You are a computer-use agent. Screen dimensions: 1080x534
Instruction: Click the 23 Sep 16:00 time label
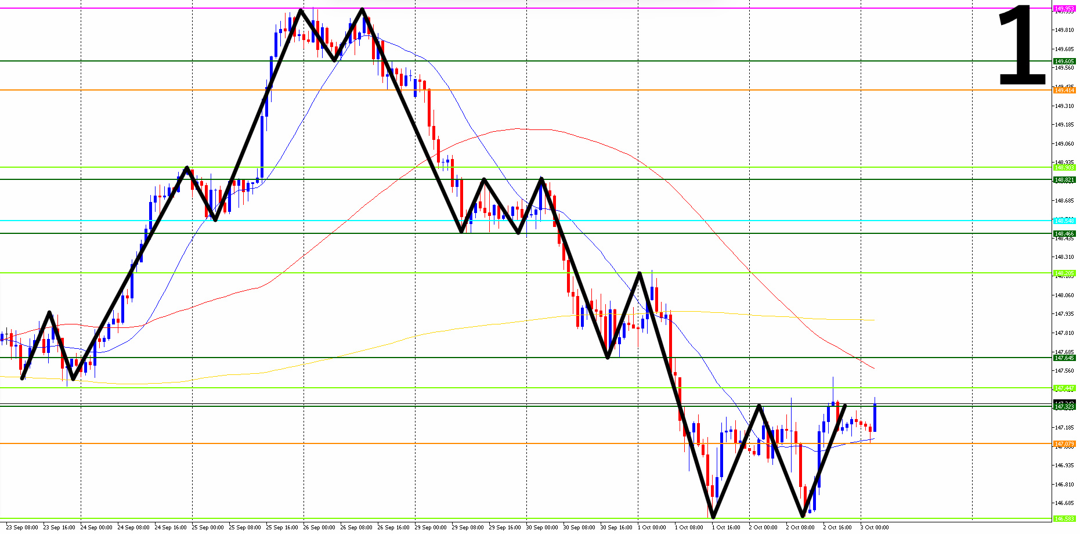(x=59, y=528)
